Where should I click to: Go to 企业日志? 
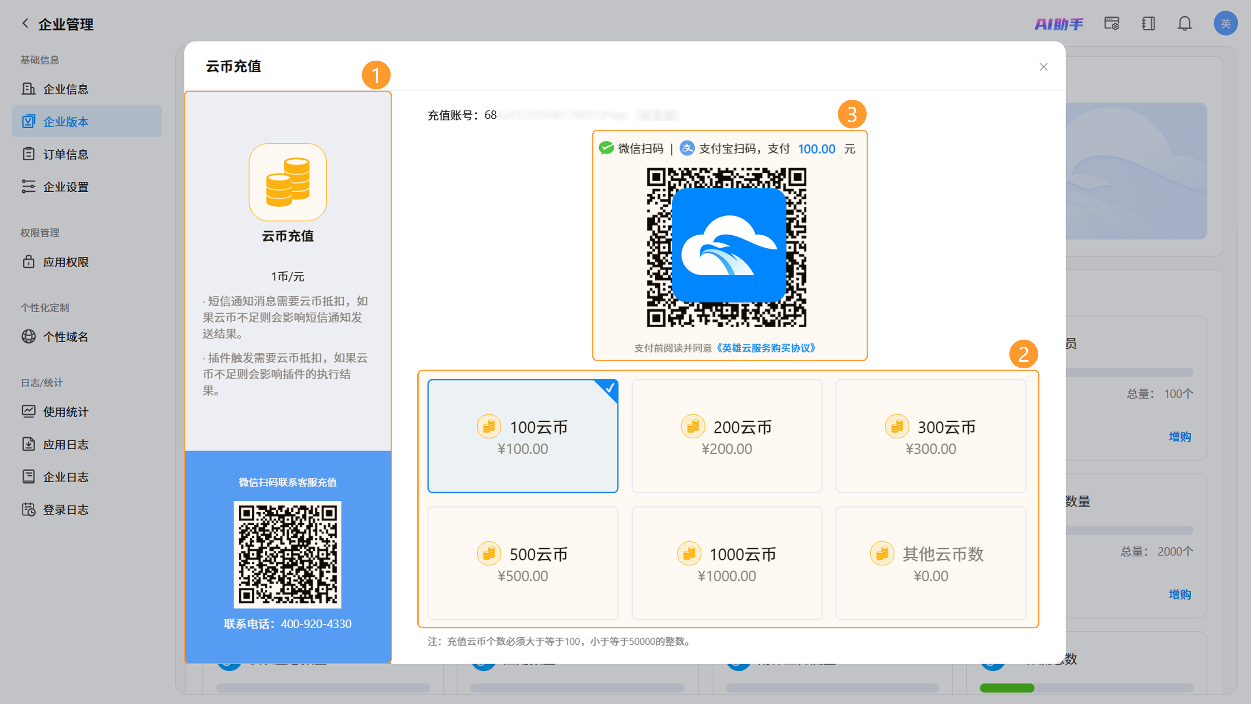[87, 476]
